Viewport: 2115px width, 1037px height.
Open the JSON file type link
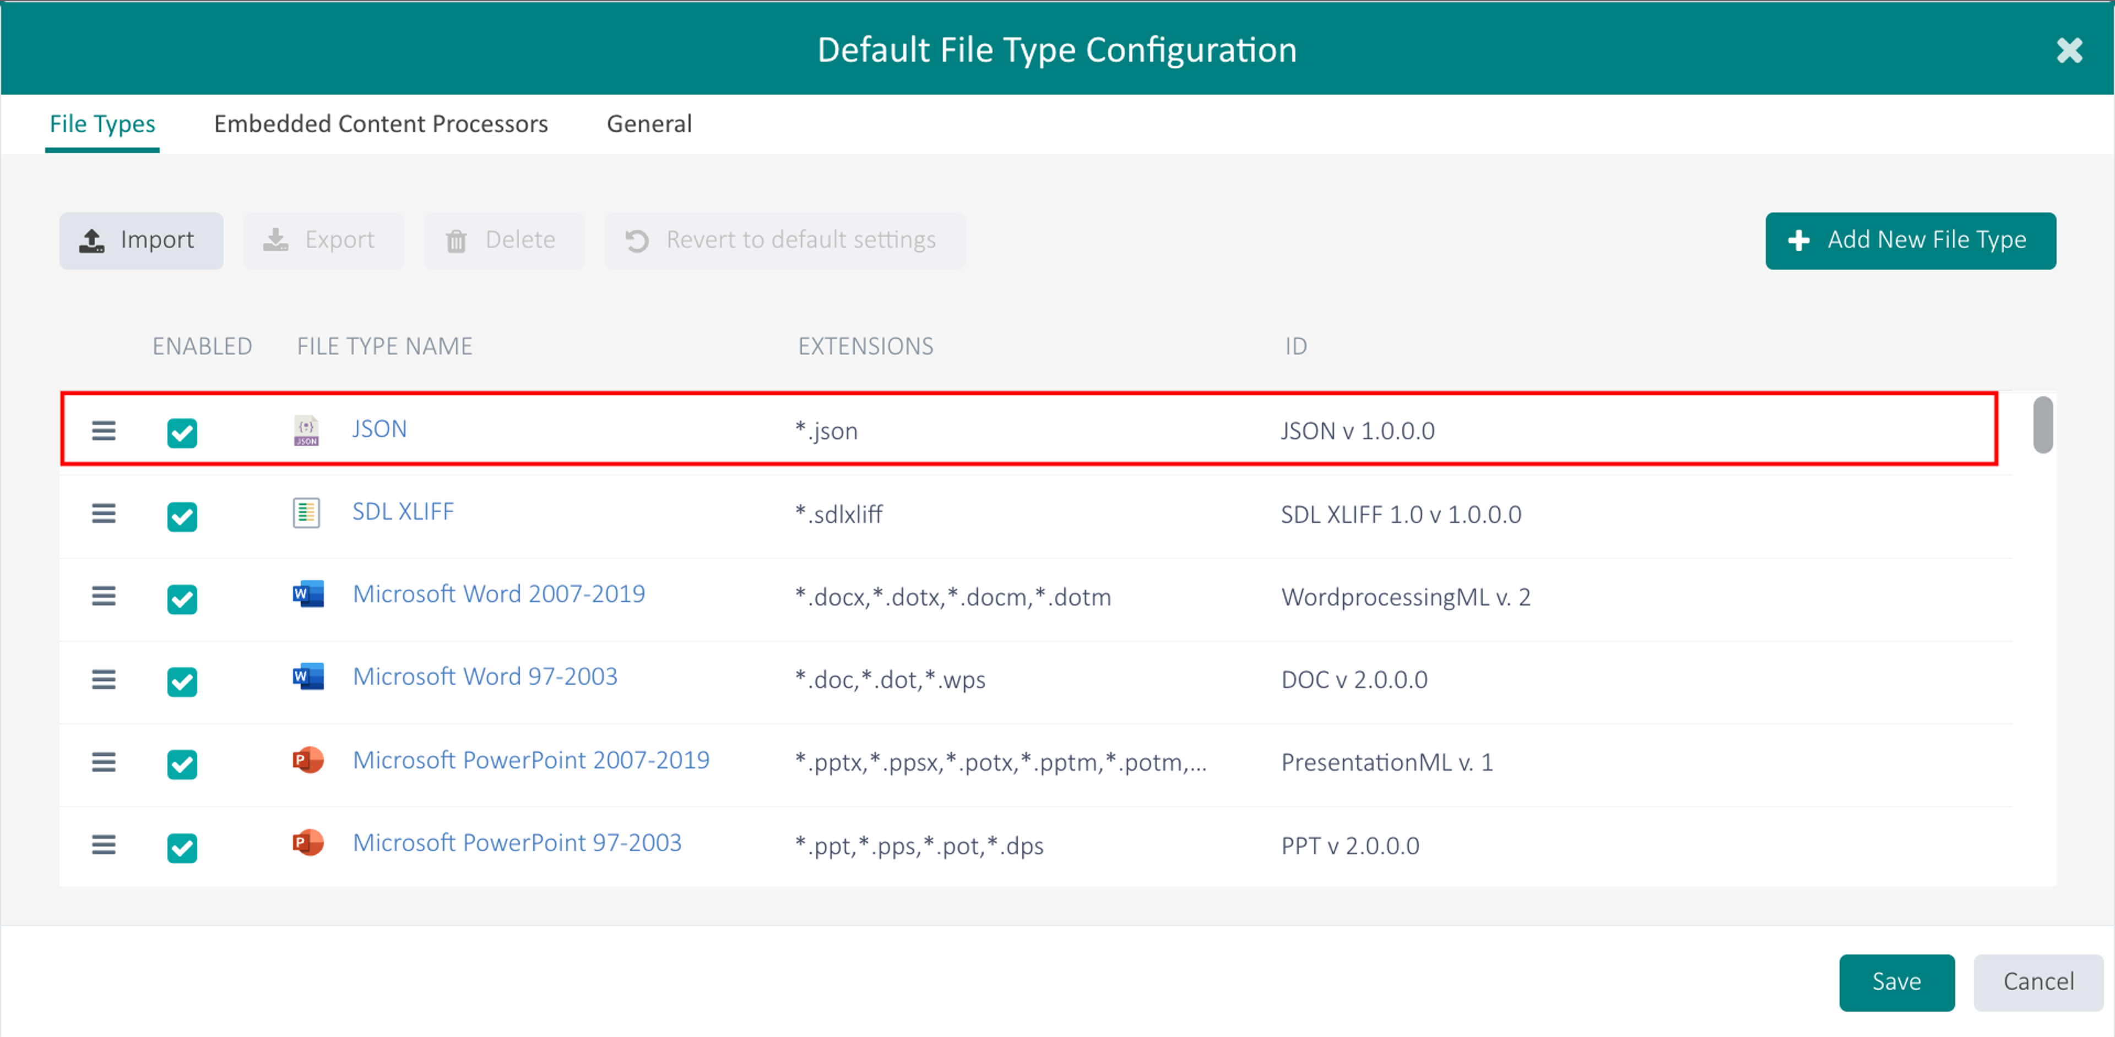click(x=379, y=429)
